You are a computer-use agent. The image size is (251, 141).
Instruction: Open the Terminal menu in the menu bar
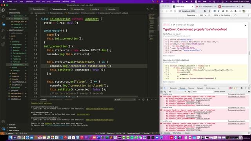point(56,2)
